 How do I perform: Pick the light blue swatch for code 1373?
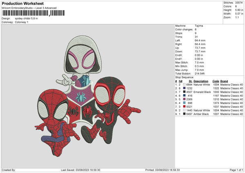[x=184, y=103]
